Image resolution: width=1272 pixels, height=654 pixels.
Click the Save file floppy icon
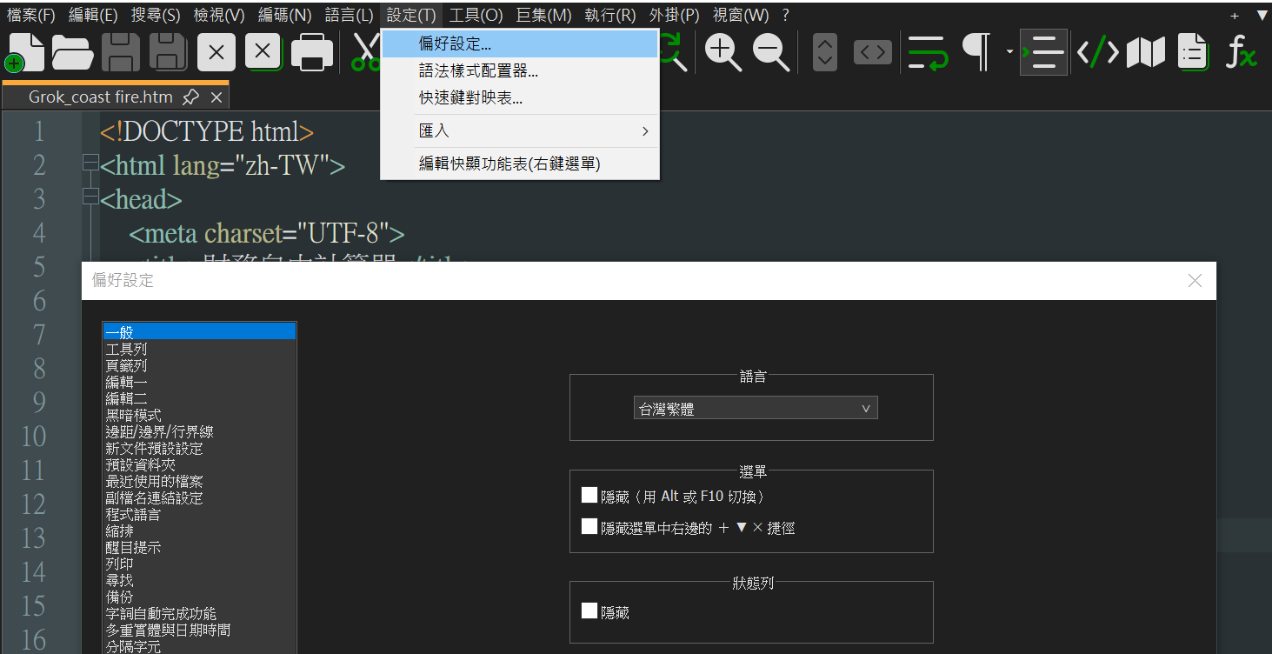pyautogui.click(x=121, y=52)
